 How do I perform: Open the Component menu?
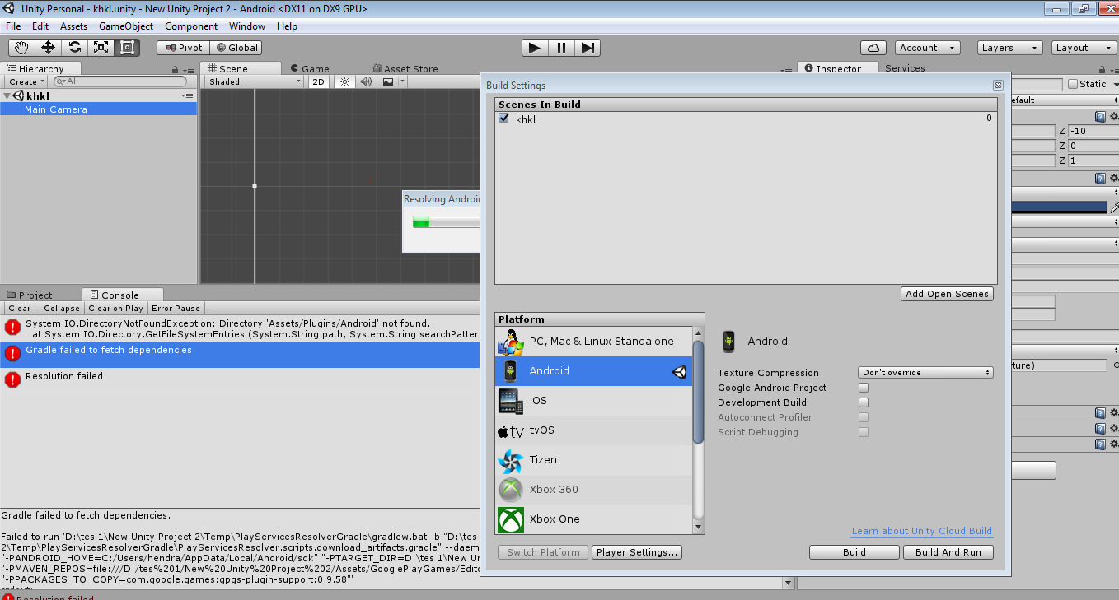pos(191,26)
